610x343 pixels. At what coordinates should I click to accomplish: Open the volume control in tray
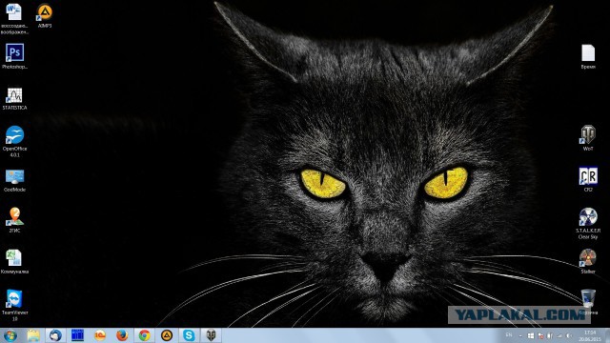click(569, 335)
